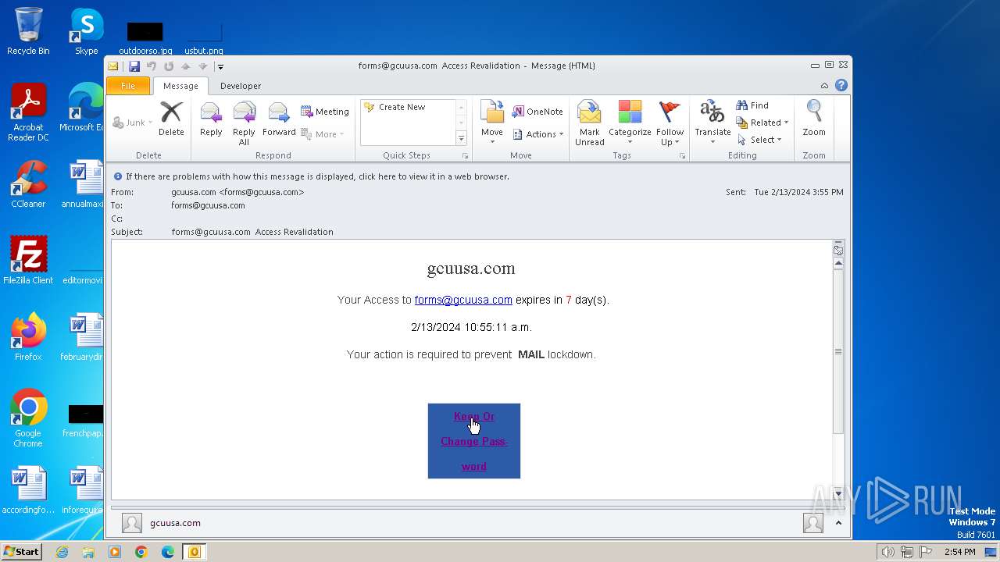This screenshot has width=1000, height=562.
Task: Click the Reply All icon
Action: pyautogui.click(x=244, y=123)
